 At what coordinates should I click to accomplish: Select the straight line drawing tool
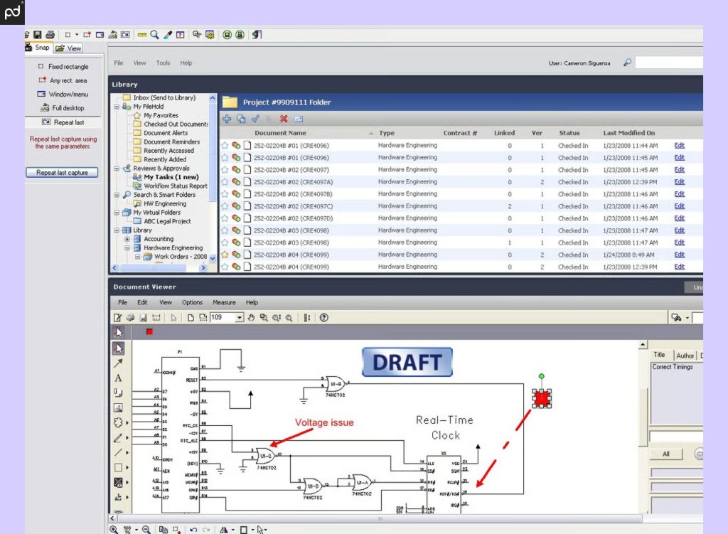point(119,452)
